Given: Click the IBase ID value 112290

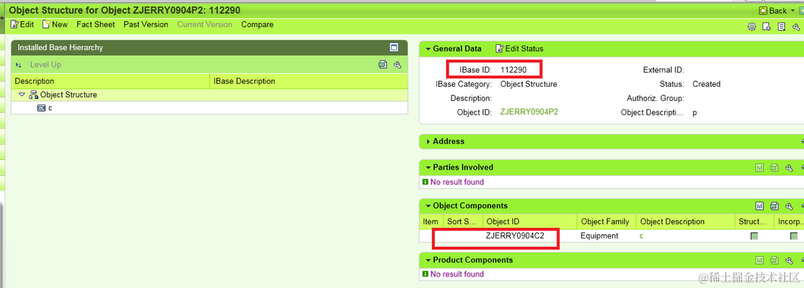Looking at the screenshot, I should click(514, 70).
